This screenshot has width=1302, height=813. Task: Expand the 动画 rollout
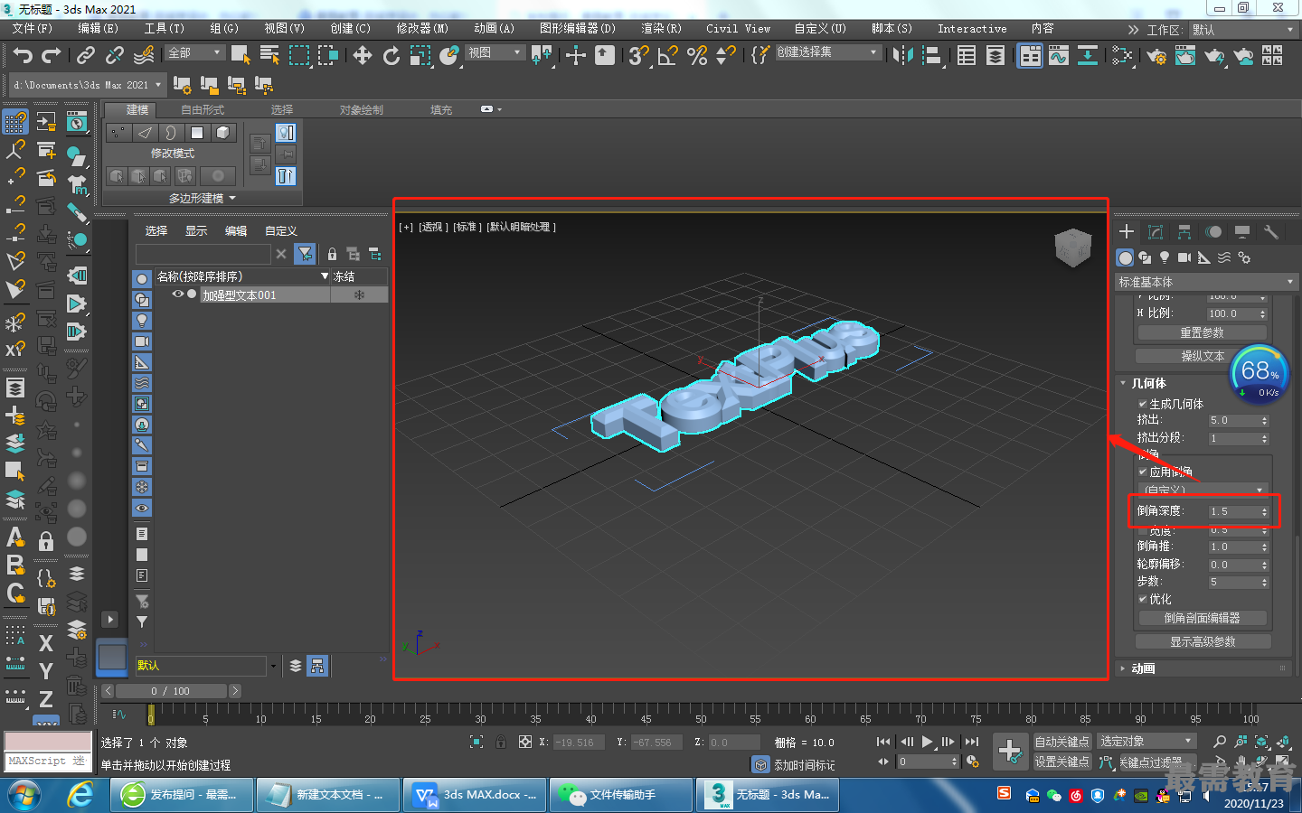pyautogui.click(x=1143, y=668)
